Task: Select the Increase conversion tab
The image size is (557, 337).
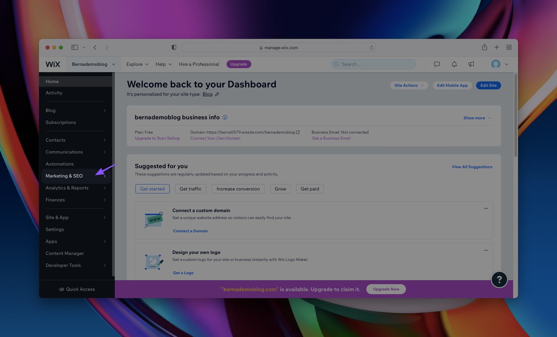Action: tap(238, 189)
